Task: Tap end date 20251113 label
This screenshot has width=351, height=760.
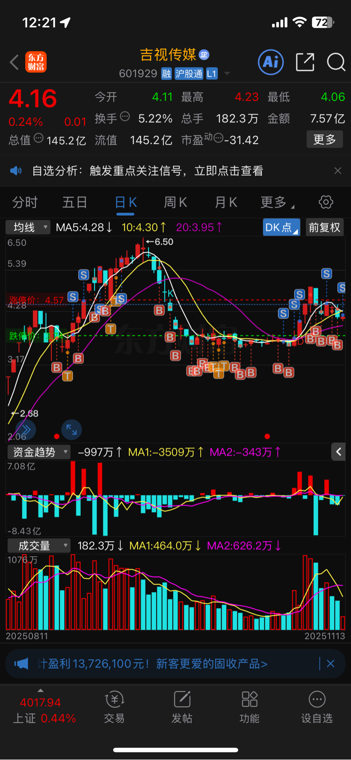Action: point(324,636)
